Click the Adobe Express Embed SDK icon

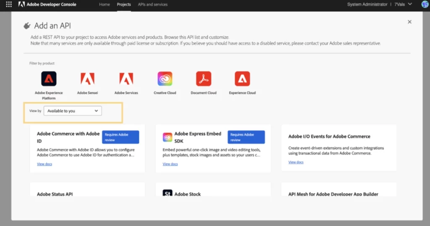pos(167,137)
